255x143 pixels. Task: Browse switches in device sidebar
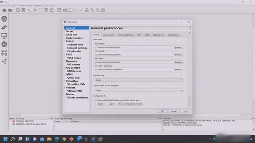pyautogui.click(x=4, y=27)
